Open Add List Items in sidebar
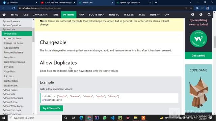Image resolution: width=216 pixels, height=121 pixels. point(11,48)
